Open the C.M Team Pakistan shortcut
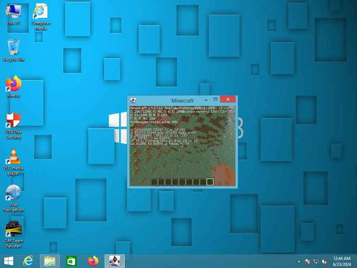This screenshot has height=268, width=357. 14,234
